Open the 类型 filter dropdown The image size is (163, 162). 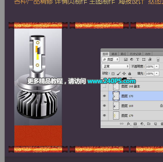click(x=110, y=59)
